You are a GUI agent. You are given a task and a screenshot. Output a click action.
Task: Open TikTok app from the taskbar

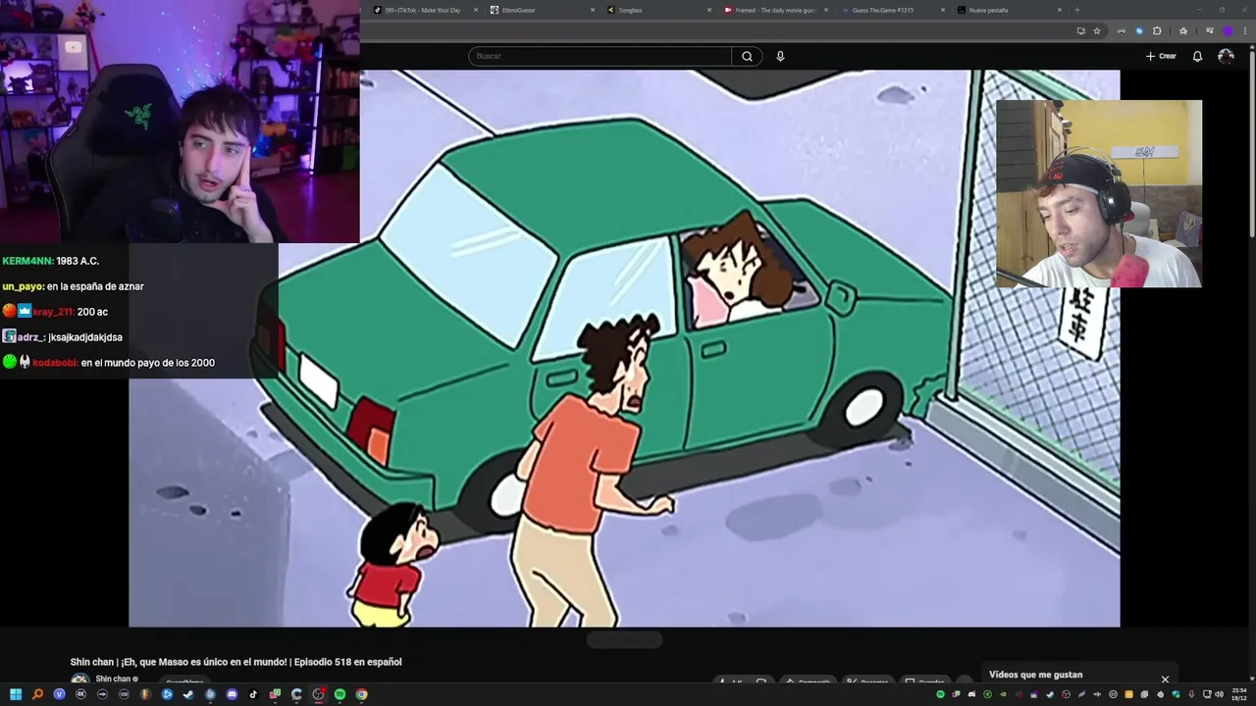[x=253, y=694]
